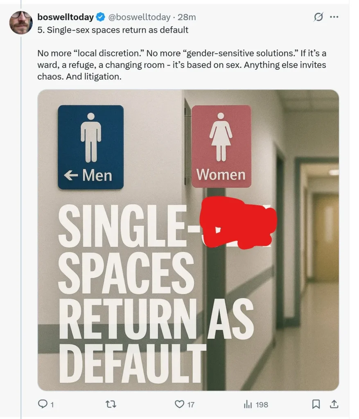Click the red scribble over headline

[x=238, y=222]
